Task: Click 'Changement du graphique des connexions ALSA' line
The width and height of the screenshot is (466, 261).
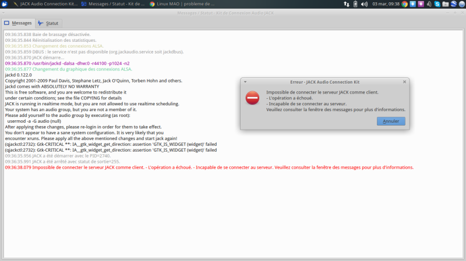Action: [x=68, y=69]
